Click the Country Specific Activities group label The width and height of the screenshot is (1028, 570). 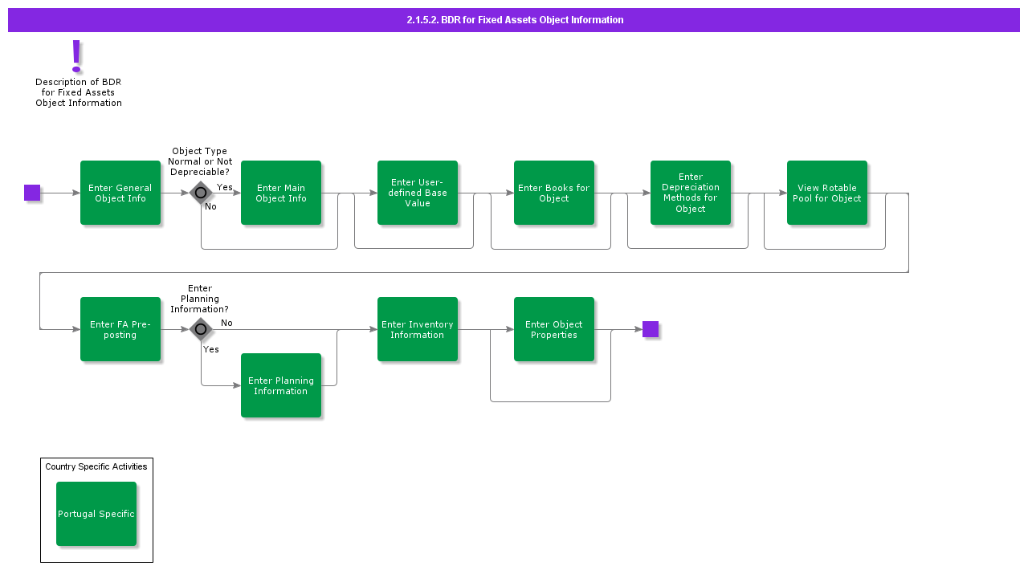coord(96,466)
